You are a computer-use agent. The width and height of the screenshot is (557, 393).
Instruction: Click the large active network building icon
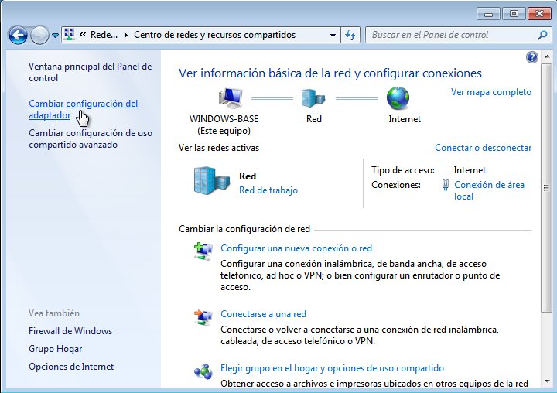pos(212,181)
